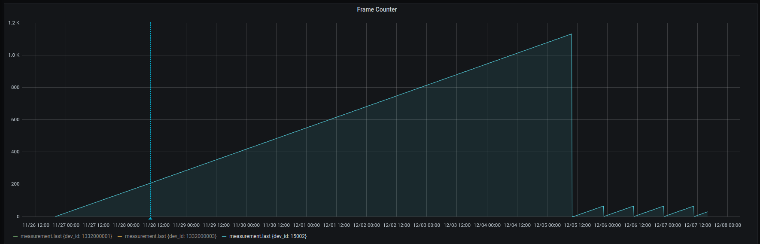Click the 12/05 12:00 x-axis label

577,225
